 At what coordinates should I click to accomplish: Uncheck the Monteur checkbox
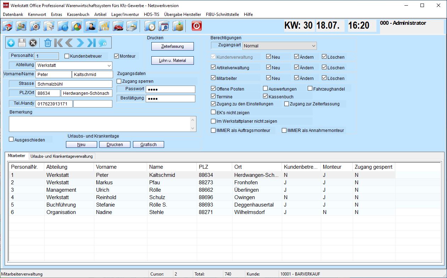117,56
